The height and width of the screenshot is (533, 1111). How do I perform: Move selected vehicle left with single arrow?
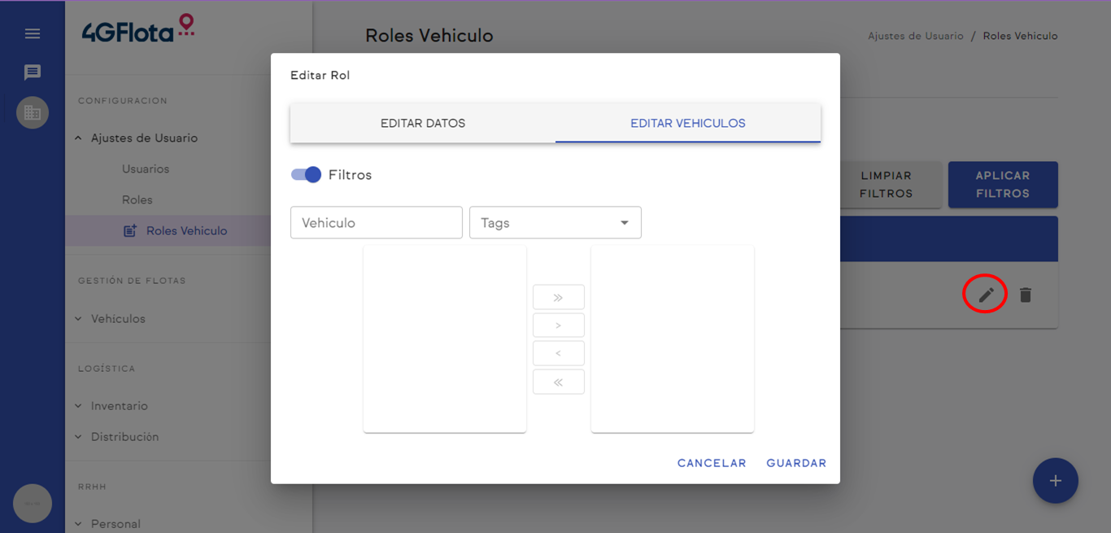(x=558, y=353)
